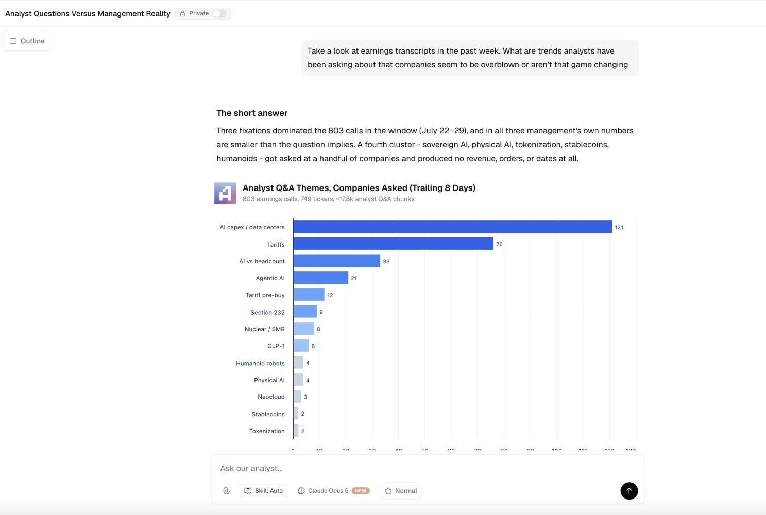Click the Tariffs bar in chart
This screenshot has height=515, width=766.
coord(394,244)
